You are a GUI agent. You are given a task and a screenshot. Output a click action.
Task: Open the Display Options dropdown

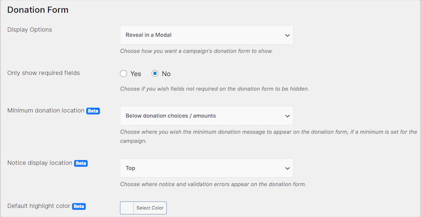206,35
